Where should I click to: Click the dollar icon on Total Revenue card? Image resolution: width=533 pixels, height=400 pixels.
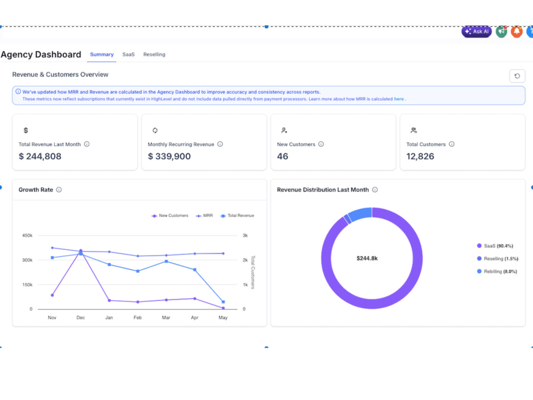tap(26, 130)
